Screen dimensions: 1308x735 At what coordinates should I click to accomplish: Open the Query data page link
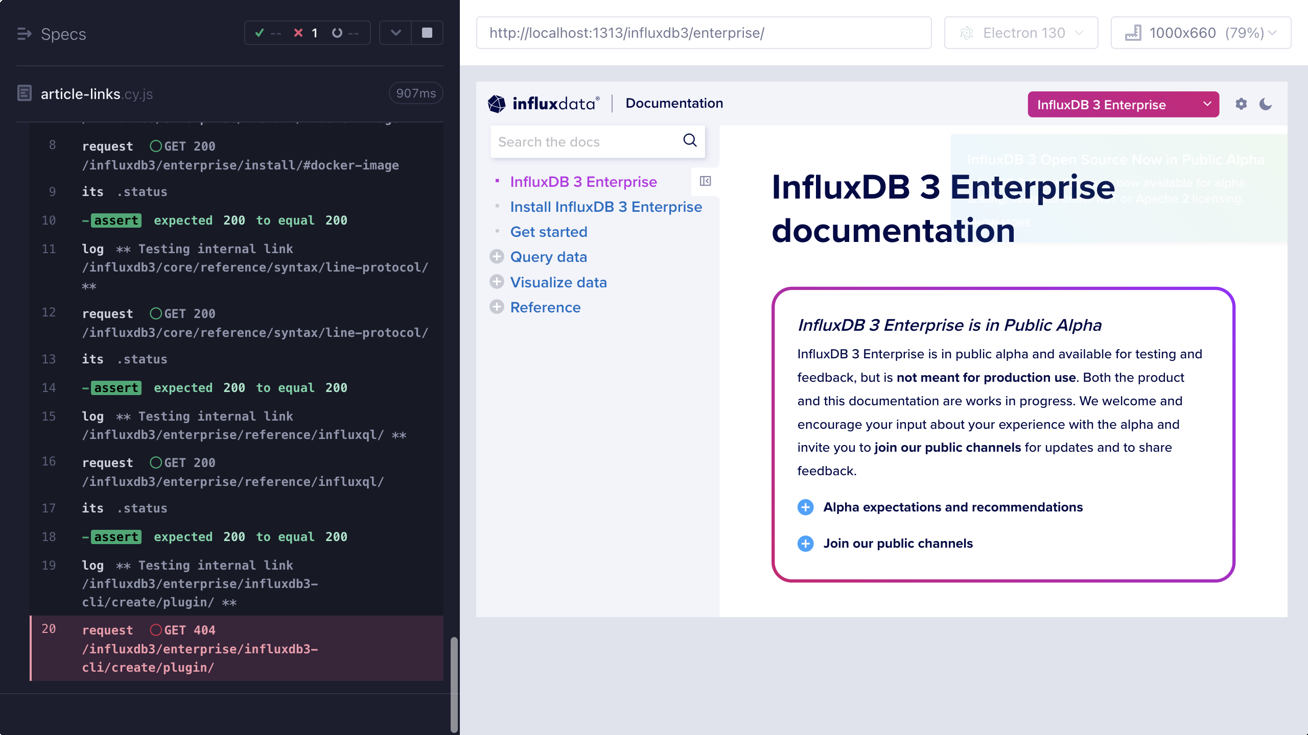point(548,257)
